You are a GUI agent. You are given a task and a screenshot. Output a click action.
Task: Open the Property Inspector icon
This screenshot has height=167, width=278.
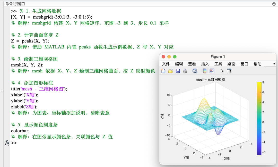click(229, 71)
